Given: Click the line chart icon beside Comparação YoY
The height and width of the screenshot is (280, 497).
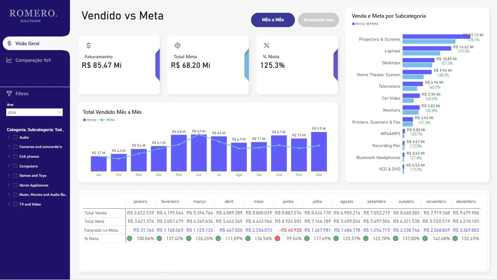Looking at the screenshot, I should coord(9,60).
